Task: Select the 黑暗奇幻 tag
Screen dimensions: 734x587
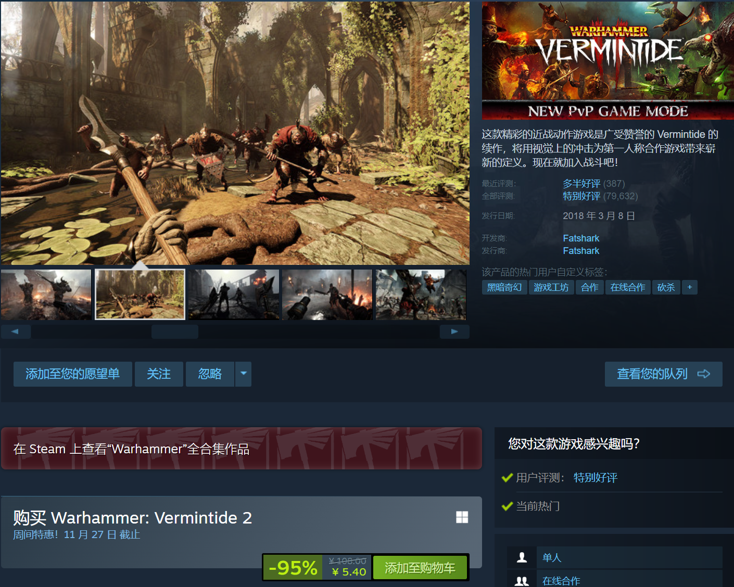Action: [504, 287]
